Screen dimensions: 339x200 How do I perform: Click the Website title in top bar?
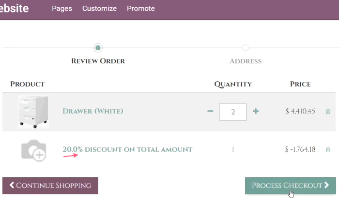pyautogui.click(x=14, y=9)
